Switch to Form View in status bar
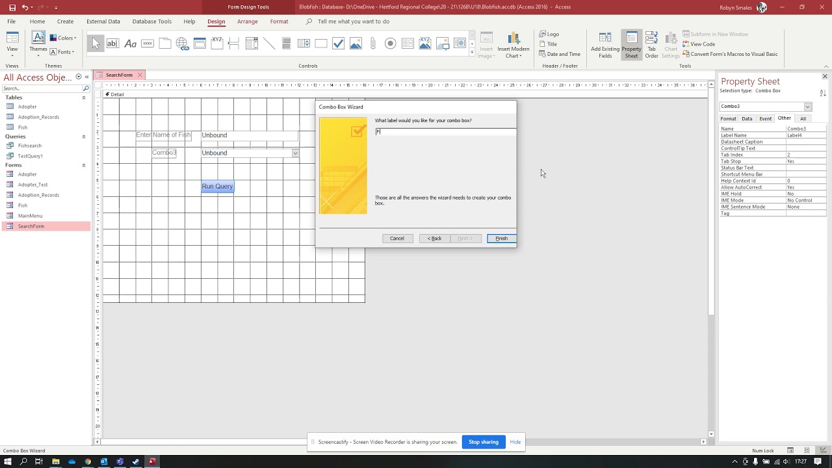Image resolution: width=832 pixels, height=468 pixels. (x=790, y=450)
